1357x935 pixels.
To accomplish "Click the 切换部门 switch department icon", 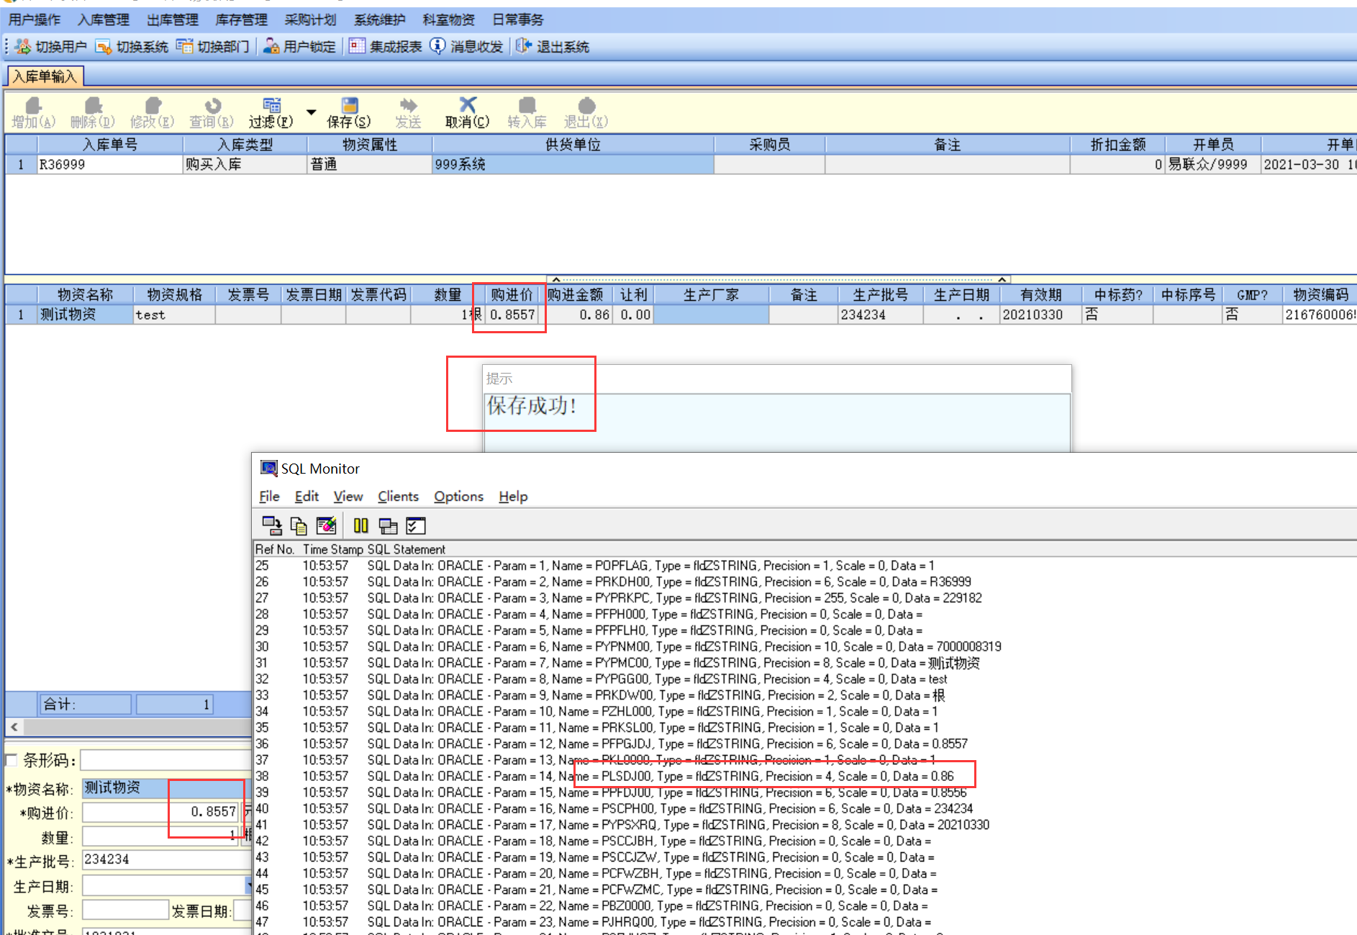I will point(185,47).
